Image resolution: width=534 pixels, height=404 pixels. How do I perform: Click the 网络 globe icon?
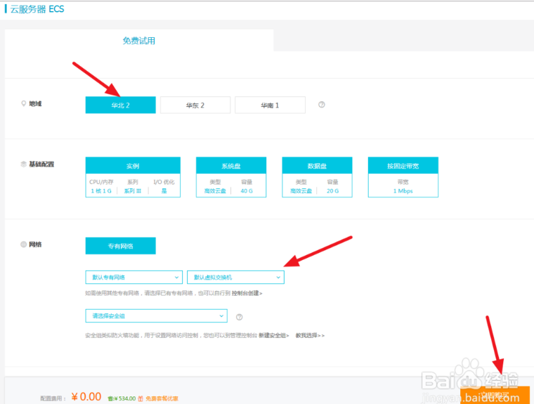pos(23,245)
